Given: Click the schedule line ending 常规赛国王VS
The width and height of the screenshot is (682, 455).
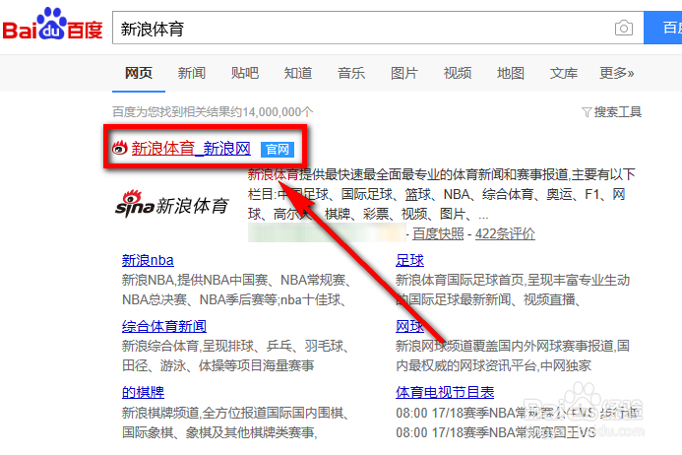Looking at the screenshot, I should (495, 432).
